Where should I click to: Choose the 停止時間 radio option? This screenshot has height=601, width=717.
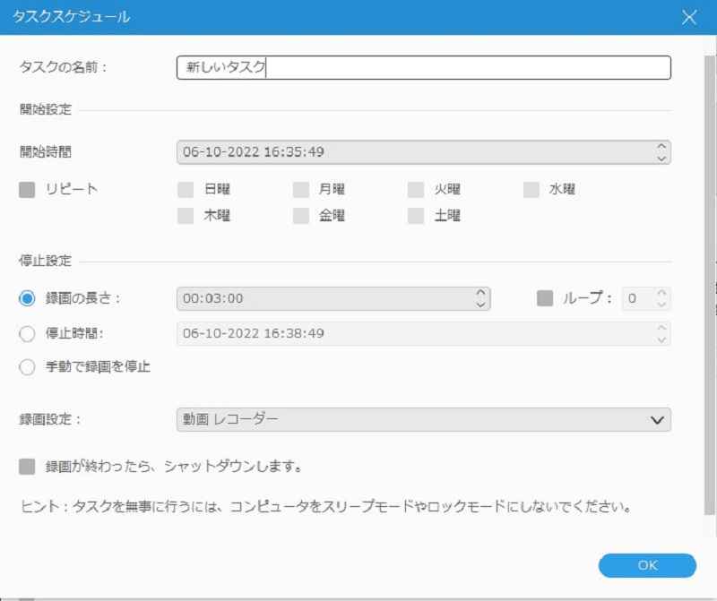coord(27,333)
